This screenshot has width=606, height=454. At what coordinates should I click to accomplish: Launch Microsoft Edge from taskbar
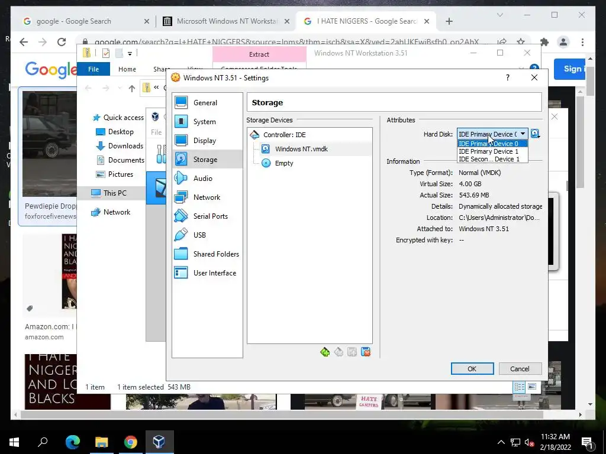click(x=72, y=442)
